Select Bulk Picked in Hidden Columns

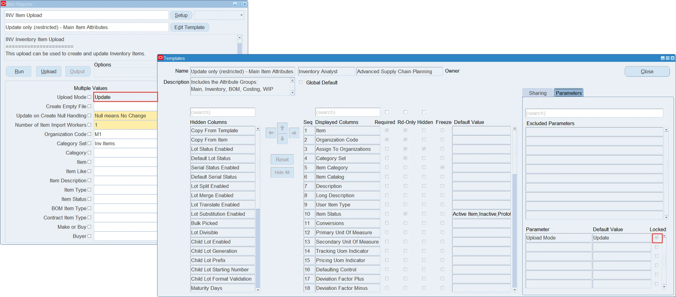coord(223,223)
